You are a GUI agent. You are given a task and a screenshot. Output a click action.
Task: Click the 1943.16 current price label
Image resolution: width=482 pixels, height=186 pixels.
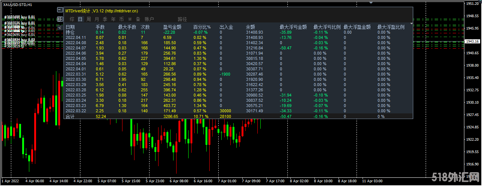pos(472,41)
